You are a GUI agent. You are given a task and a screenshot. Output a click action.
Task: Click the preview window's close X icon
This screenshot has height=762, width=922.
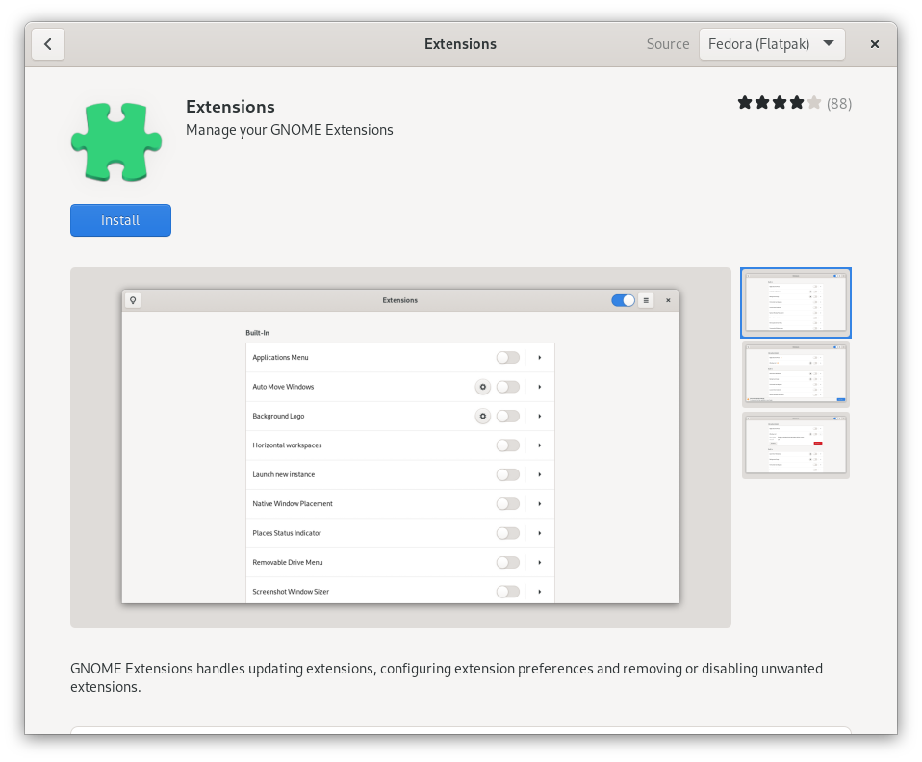click(668, 300)
